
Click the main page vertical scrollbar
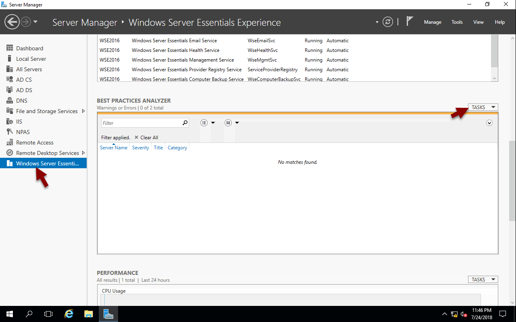click(x=512, y=181)
